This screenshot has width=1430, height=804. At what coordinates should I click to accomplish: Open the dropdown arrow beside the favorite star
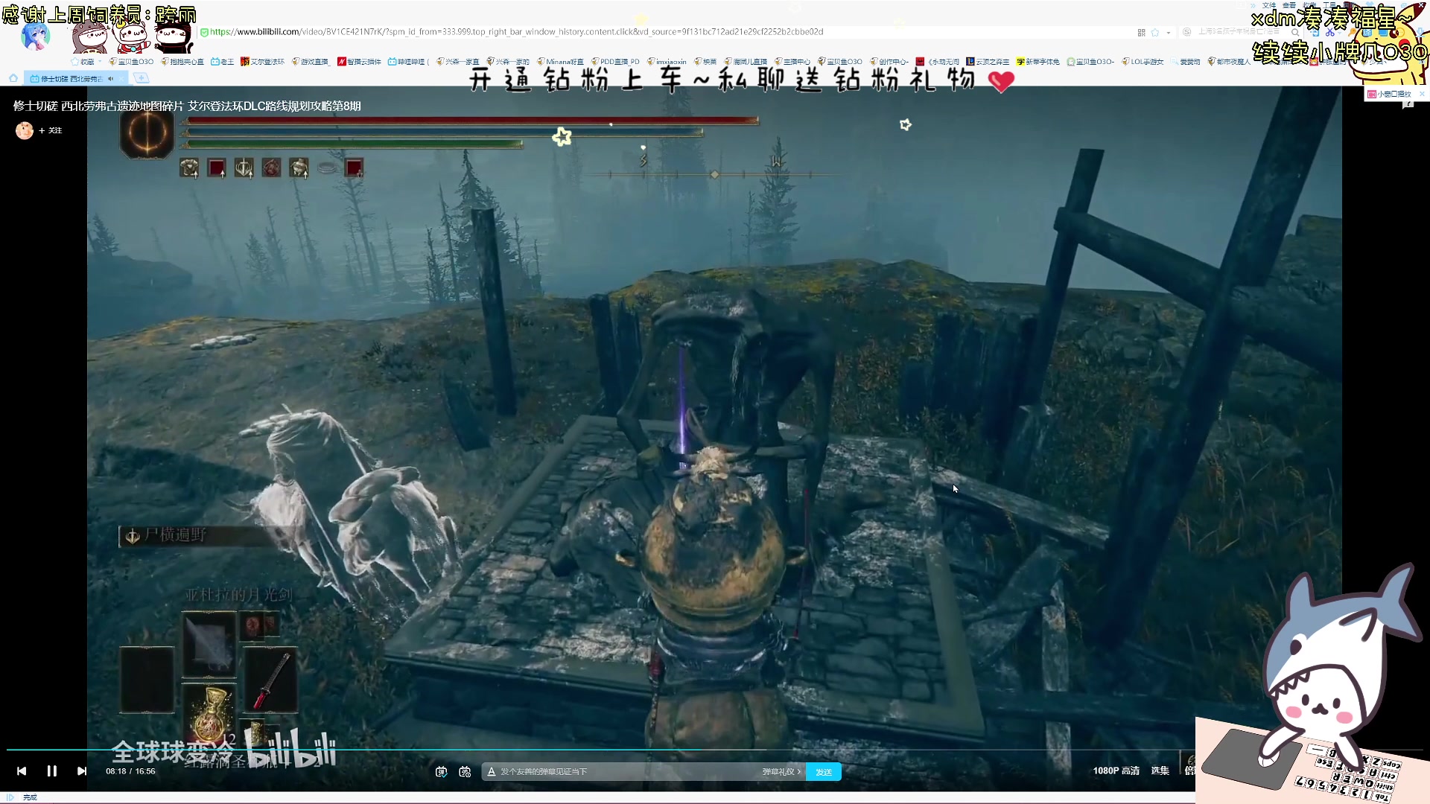click(1168, 33)
